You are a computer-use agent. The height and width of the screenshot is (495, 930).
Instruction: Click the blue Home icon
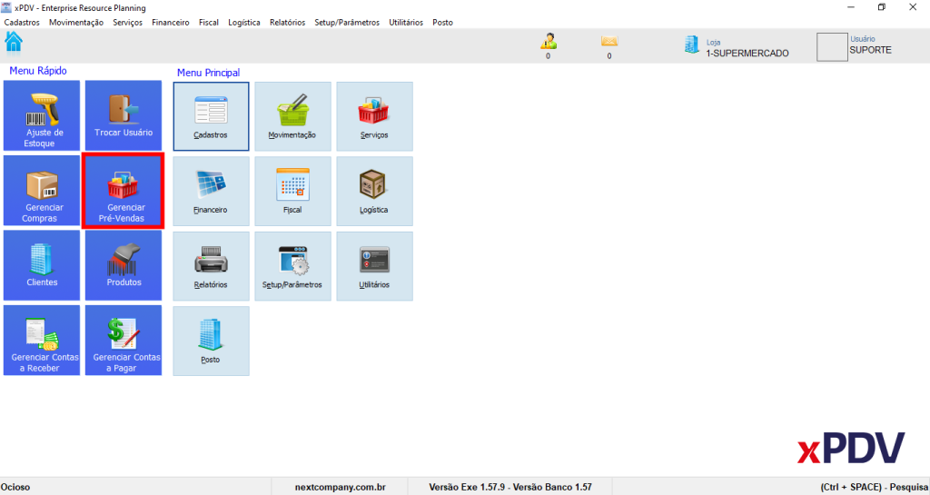13,42
